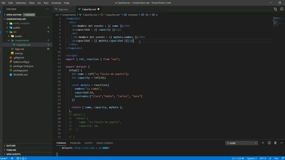Collapse the src folder
Viewport: 285px width, 160px height.
pyautogui.click(x=15, y=32)
